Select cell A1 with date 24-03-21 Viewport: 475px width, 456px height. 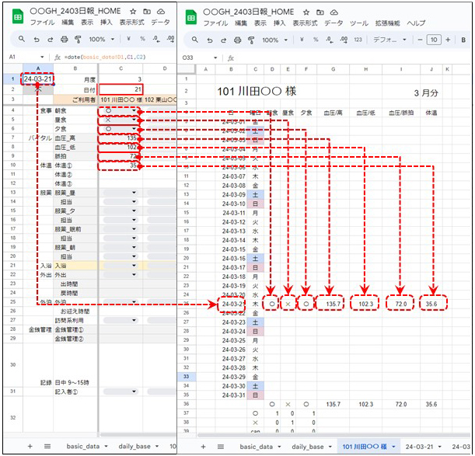38,79
